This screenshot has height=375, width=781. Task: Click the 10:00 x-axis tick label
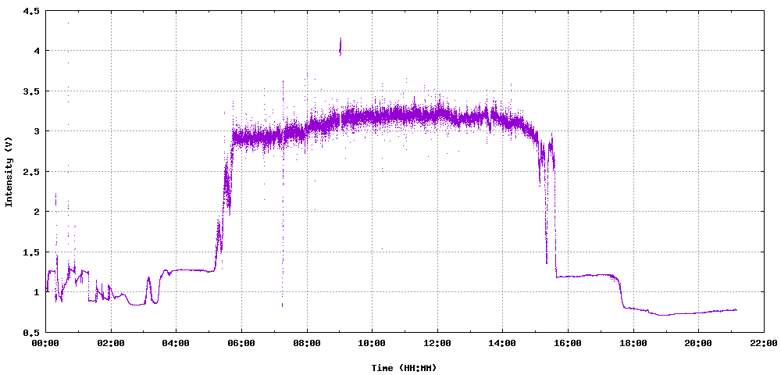click(372, 343)
